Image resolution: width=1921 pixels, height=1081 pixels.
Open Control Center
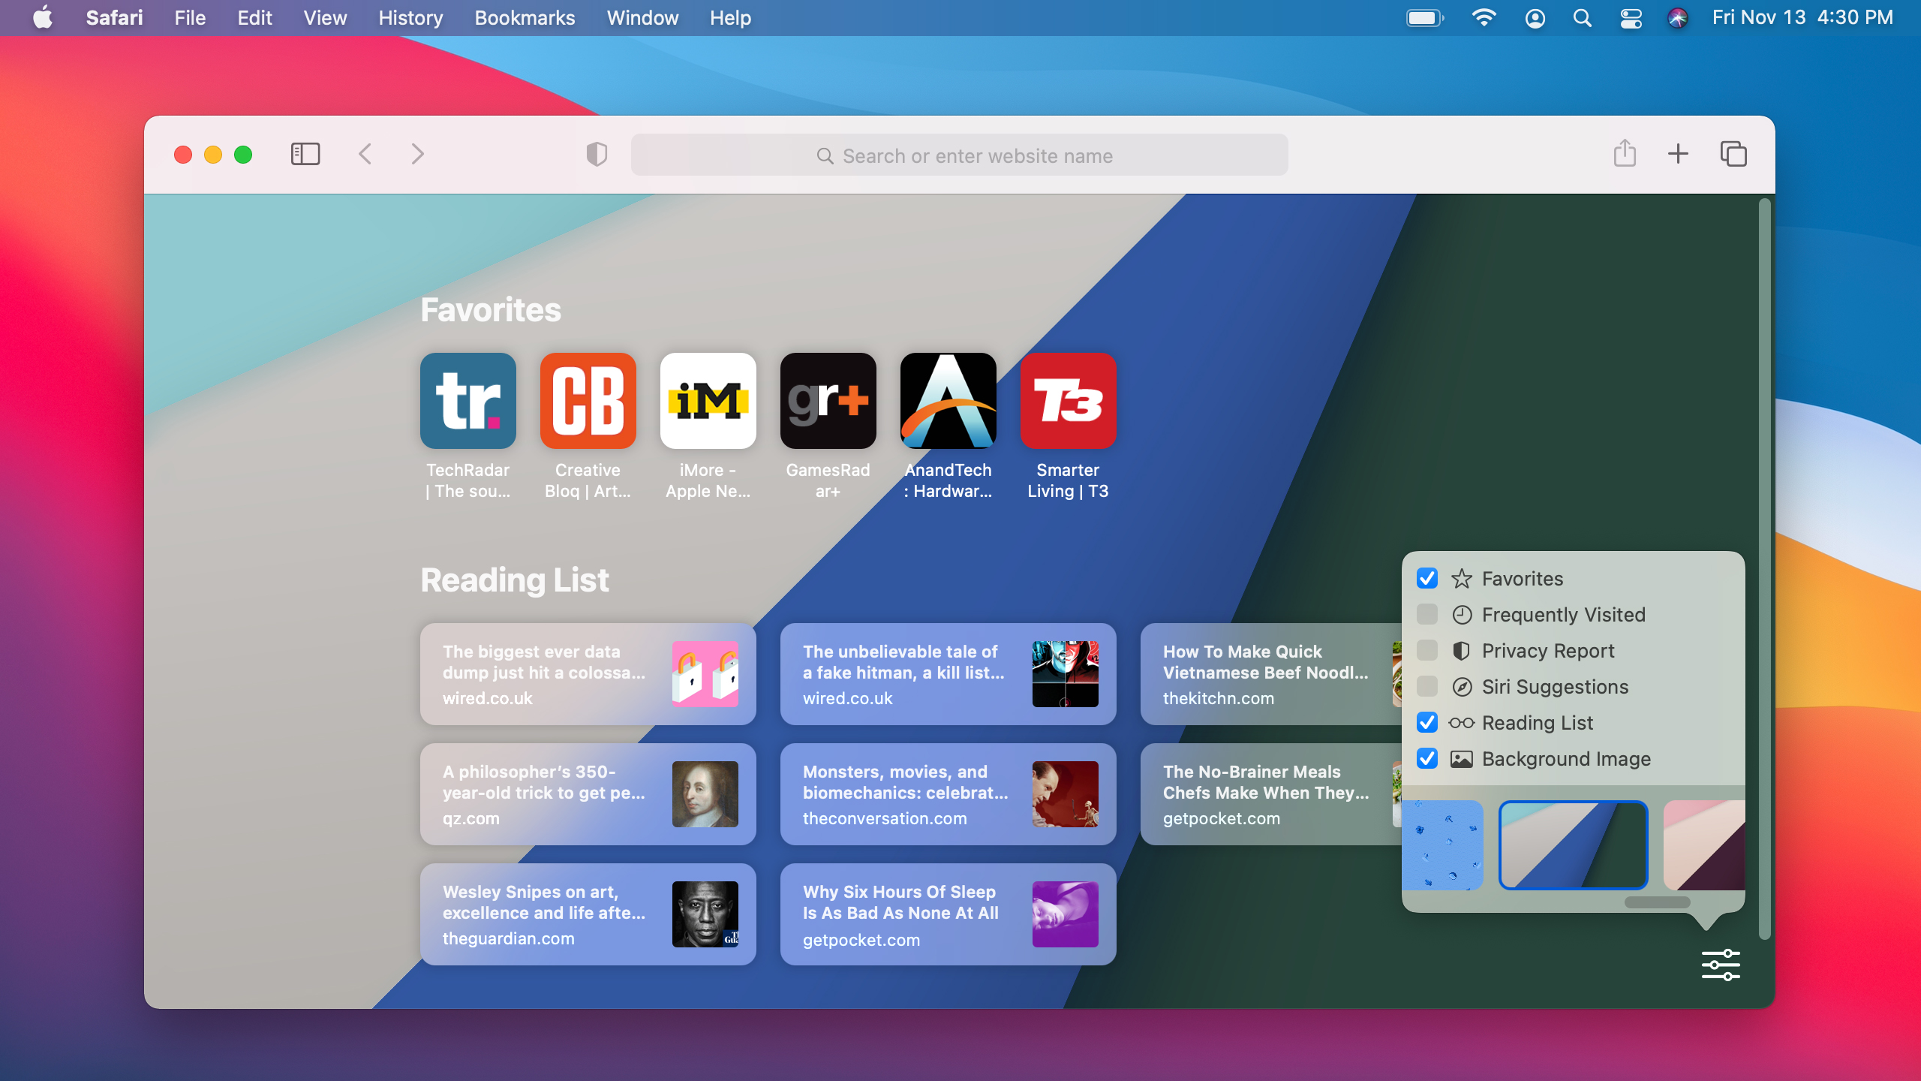pos(1631,18)
